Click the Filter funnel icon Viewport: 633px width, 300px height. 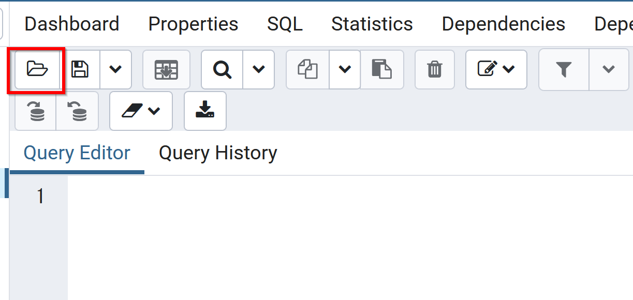tap(563, 69)
